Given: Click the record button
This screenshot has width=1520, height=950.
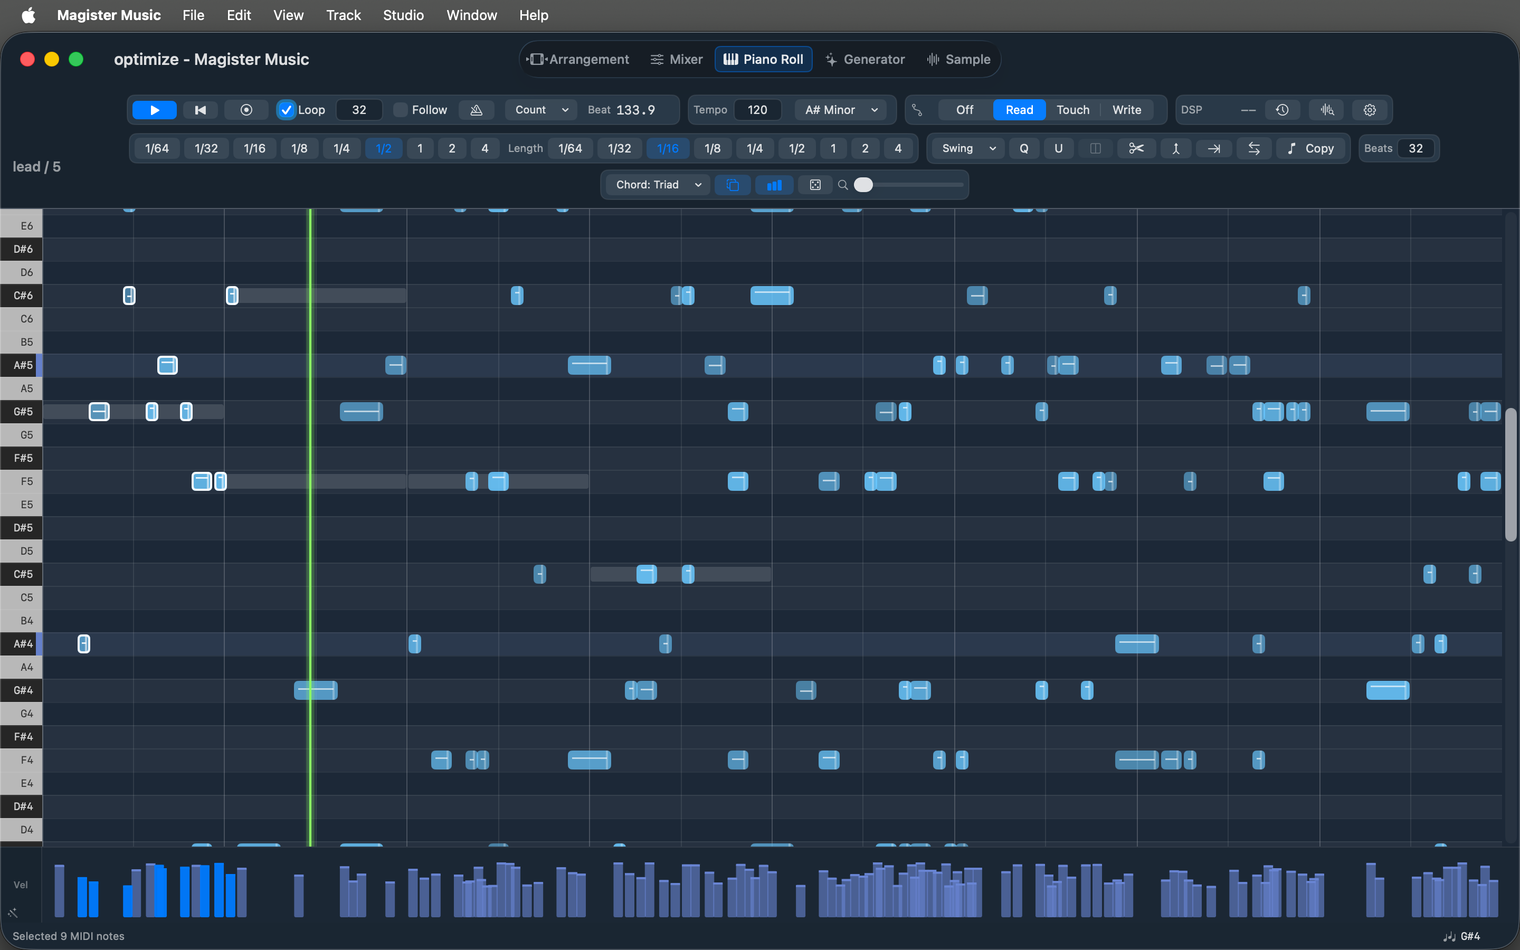Looking at the screenshot, I should click(246, 110).
